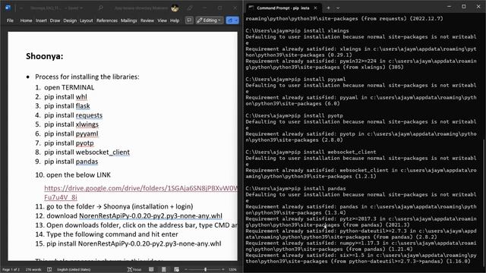This screenshot has width=486, height=273.
Task: Close the Command Prompt tab
Action: point(316,8)
